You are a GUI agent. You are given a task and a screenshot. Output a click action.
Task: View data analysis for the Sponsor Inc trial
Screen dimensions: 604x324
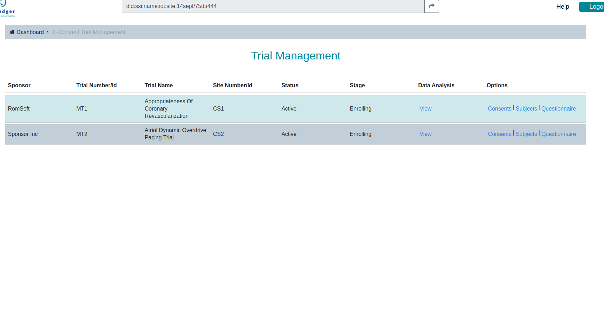[x=425, y=134]
